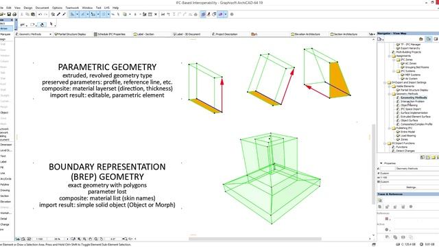Switch to Schedule IFC Properties tab
The height and width of the screenshot is (247, 439).
click(112, 34)
